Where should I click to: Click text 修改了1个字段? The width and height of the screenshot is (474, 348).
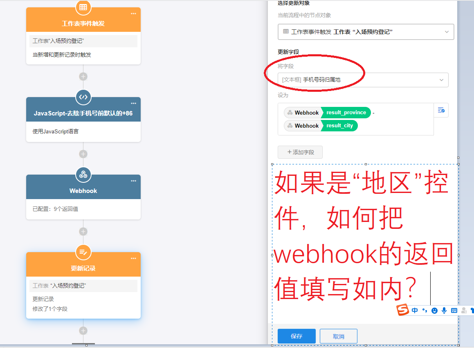click(x=50, y=309)
